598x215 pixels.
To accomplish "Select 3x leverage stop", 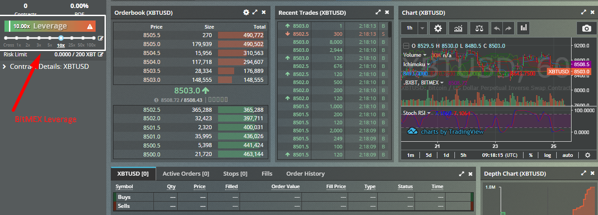I will 39,45.
